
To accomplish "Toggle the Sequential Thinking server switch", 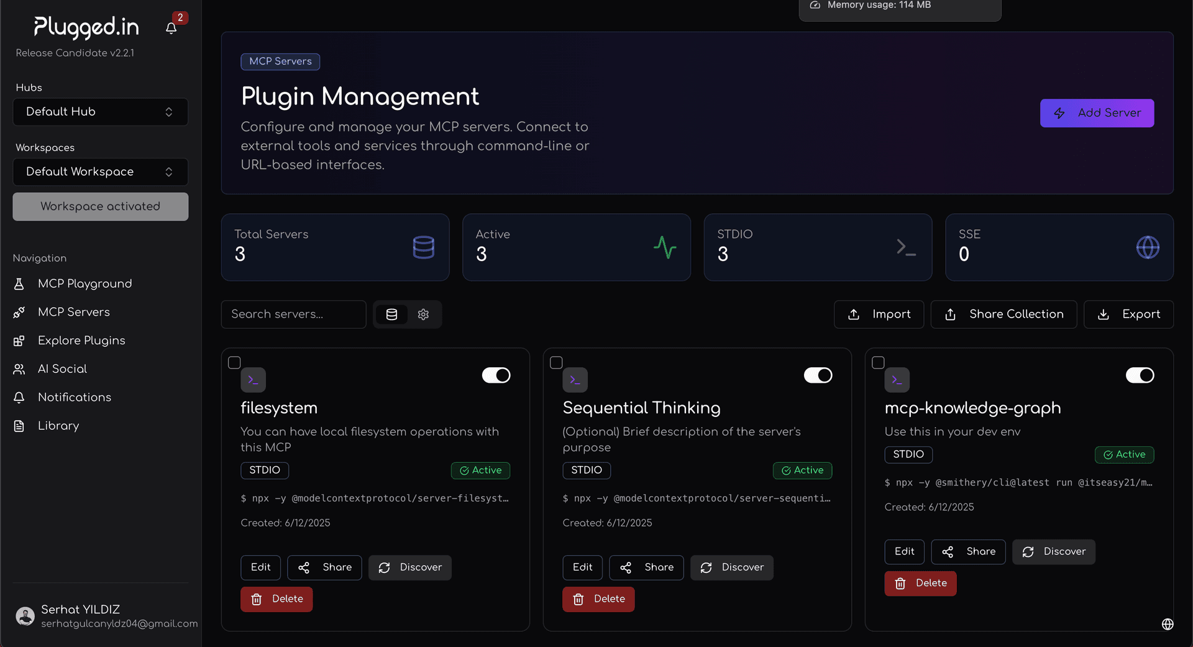I will coord(818,375).
